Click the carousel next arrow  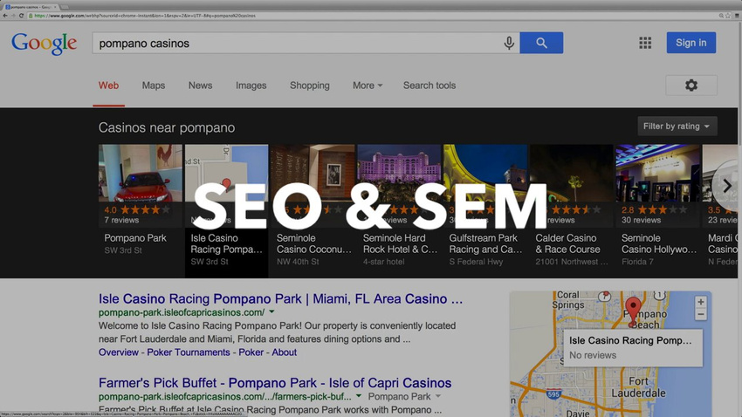click(x=726, y=186)
